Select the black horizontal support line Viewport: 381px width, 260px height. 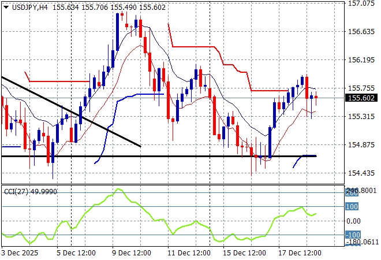click(x=158, y=157)
